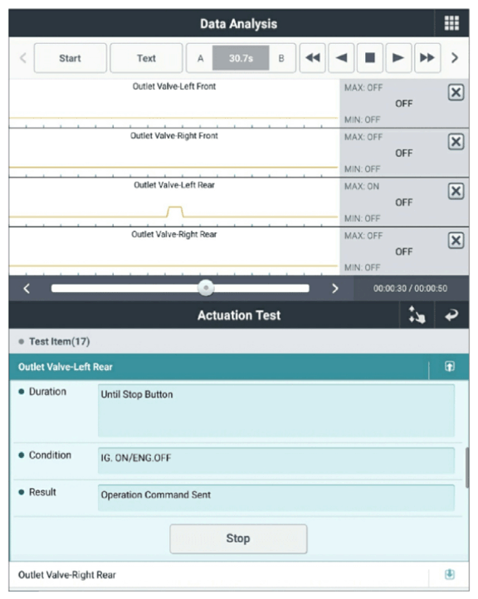
Task: Play the recorded data forward
Action: 398,58
